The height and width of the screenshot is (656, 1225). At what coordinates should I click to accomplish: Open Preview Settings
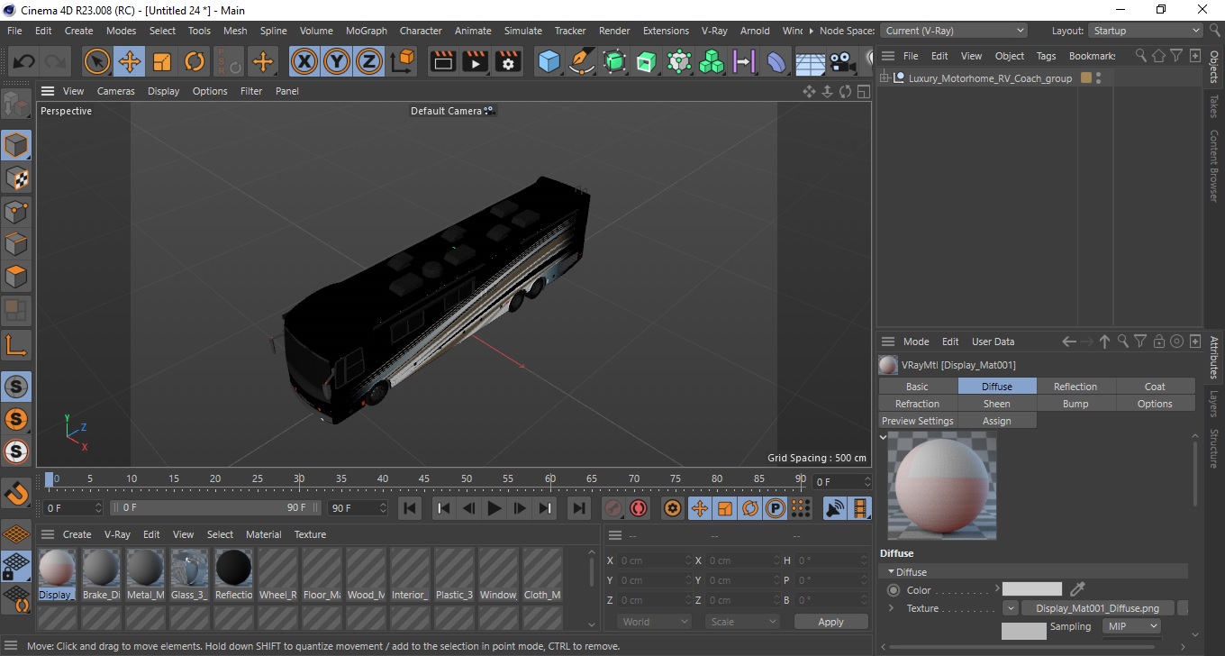coord(917,421)
